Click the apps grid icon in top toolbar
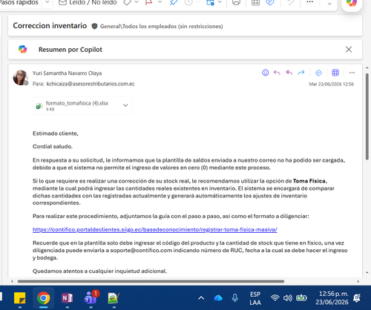Viewport: 371px width, 310px height. click(255, 2)
